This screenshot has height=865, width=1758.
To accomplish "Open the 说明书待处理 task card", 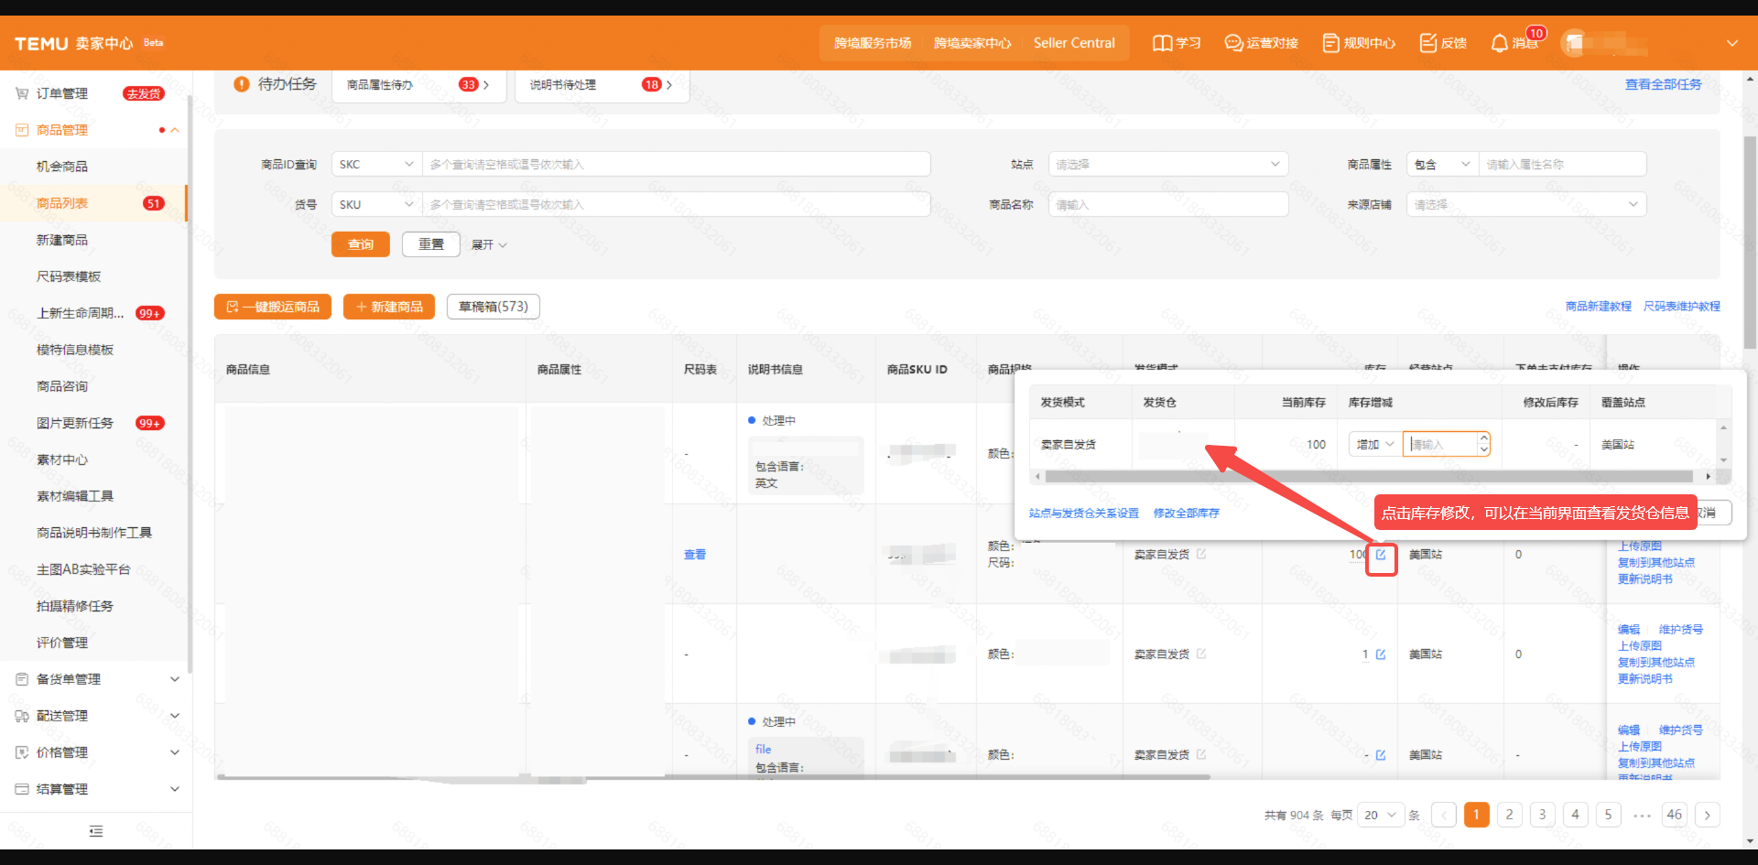I will pyautogui.click(x=602, y=84).
